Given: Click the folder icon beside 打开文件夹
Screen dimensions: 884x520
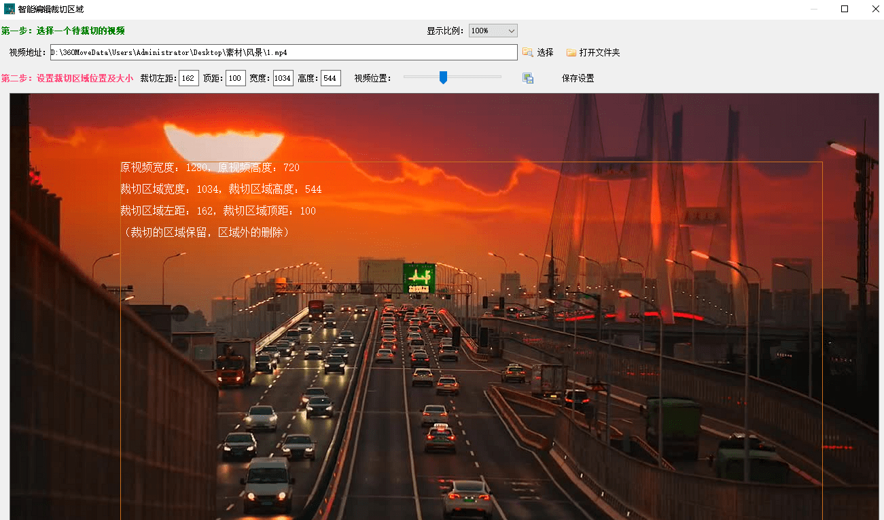Looking at the screenshot, I should pyautogui.click(x=571, y=52).
